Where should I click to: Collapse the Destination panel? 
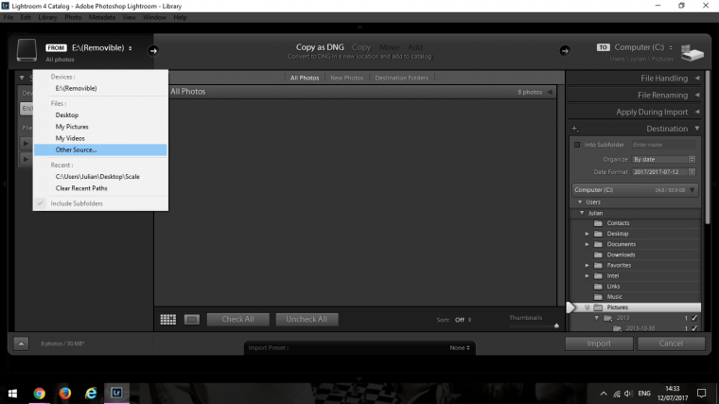point(697,129)
